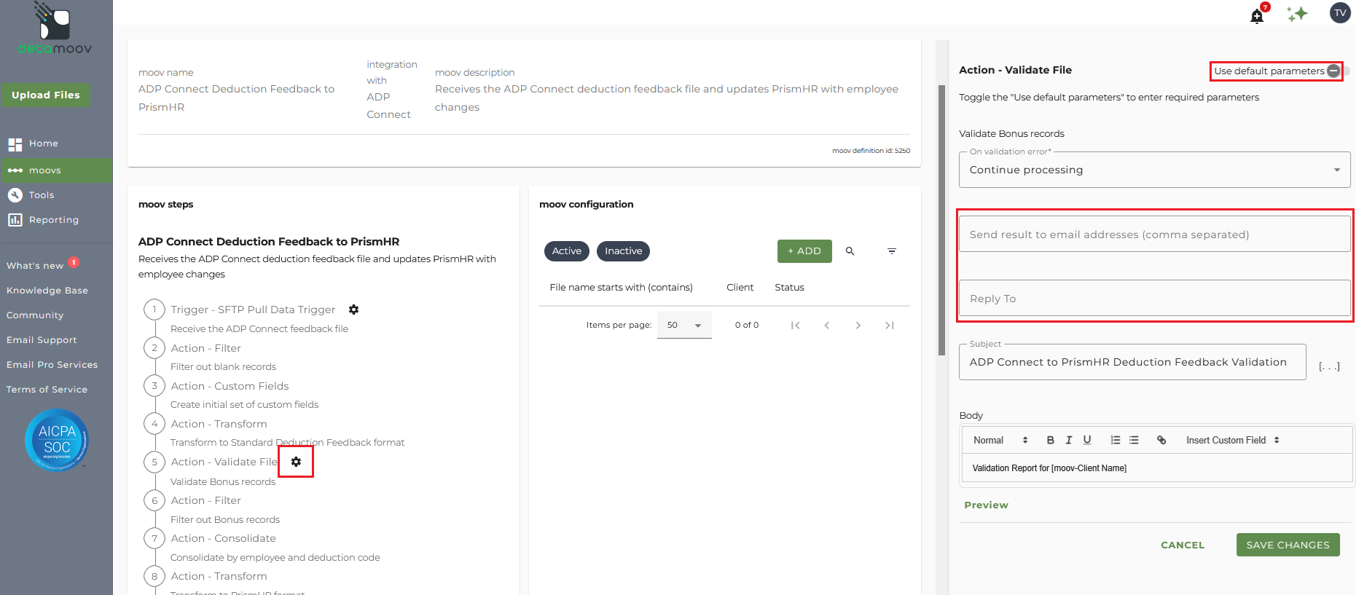Open Terms of Service link
The width and height of the screenshot is (1356, 595).
pyautogui.click(x=47, y=390)
